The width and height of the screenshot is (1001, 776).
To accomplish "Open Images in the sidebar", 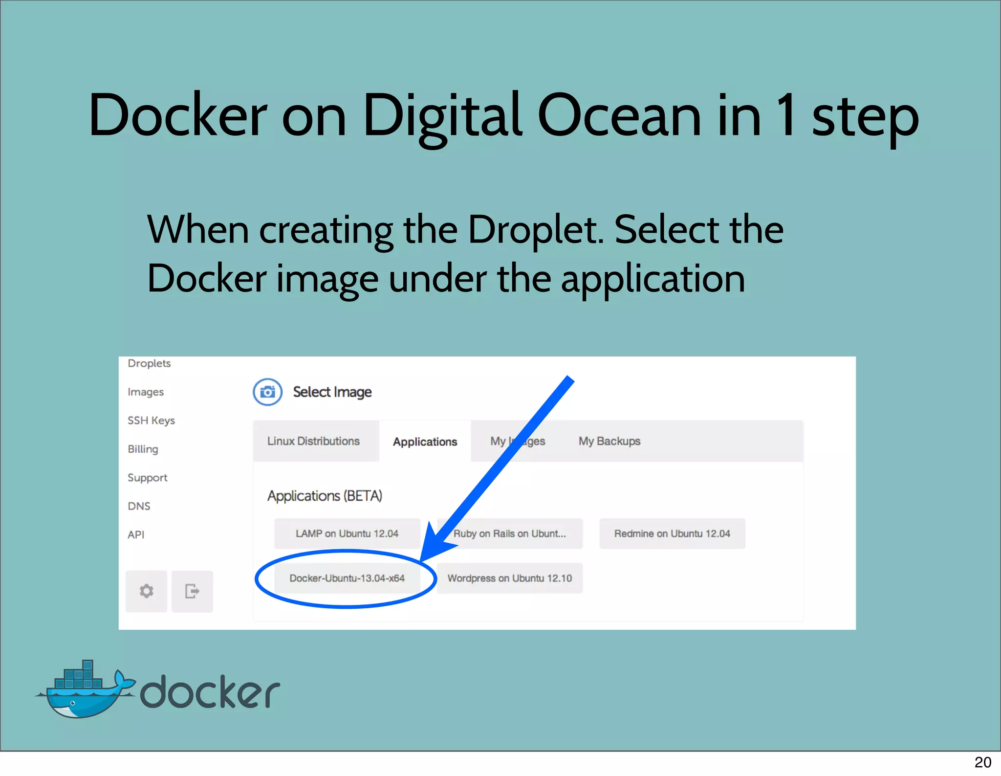I will click(x=146, y=392).
